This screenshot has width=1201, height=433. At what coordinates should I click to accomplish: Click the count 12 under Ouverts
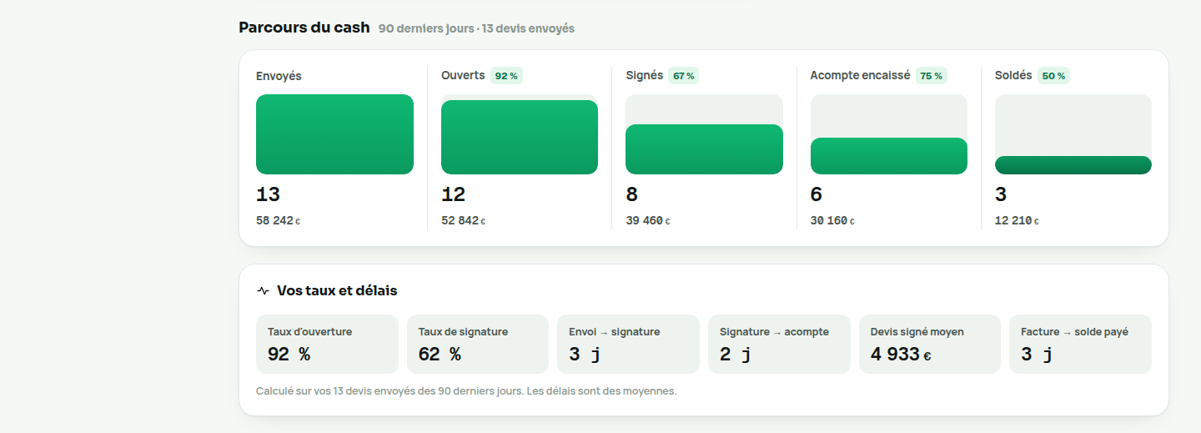[x=453, y=195]
